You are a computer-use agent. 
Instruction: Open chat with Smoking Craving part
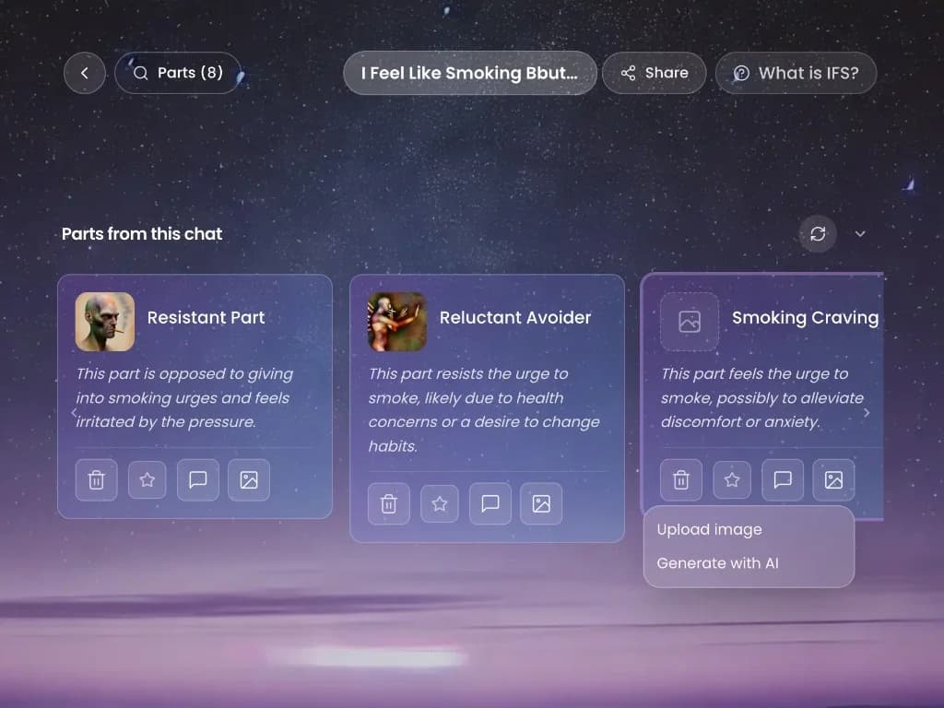click(782, 479)
